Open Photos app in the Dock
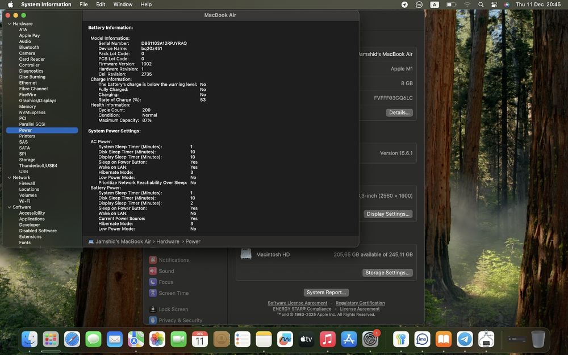The width and height of the screenshot is (568, 355). (157, 340)
